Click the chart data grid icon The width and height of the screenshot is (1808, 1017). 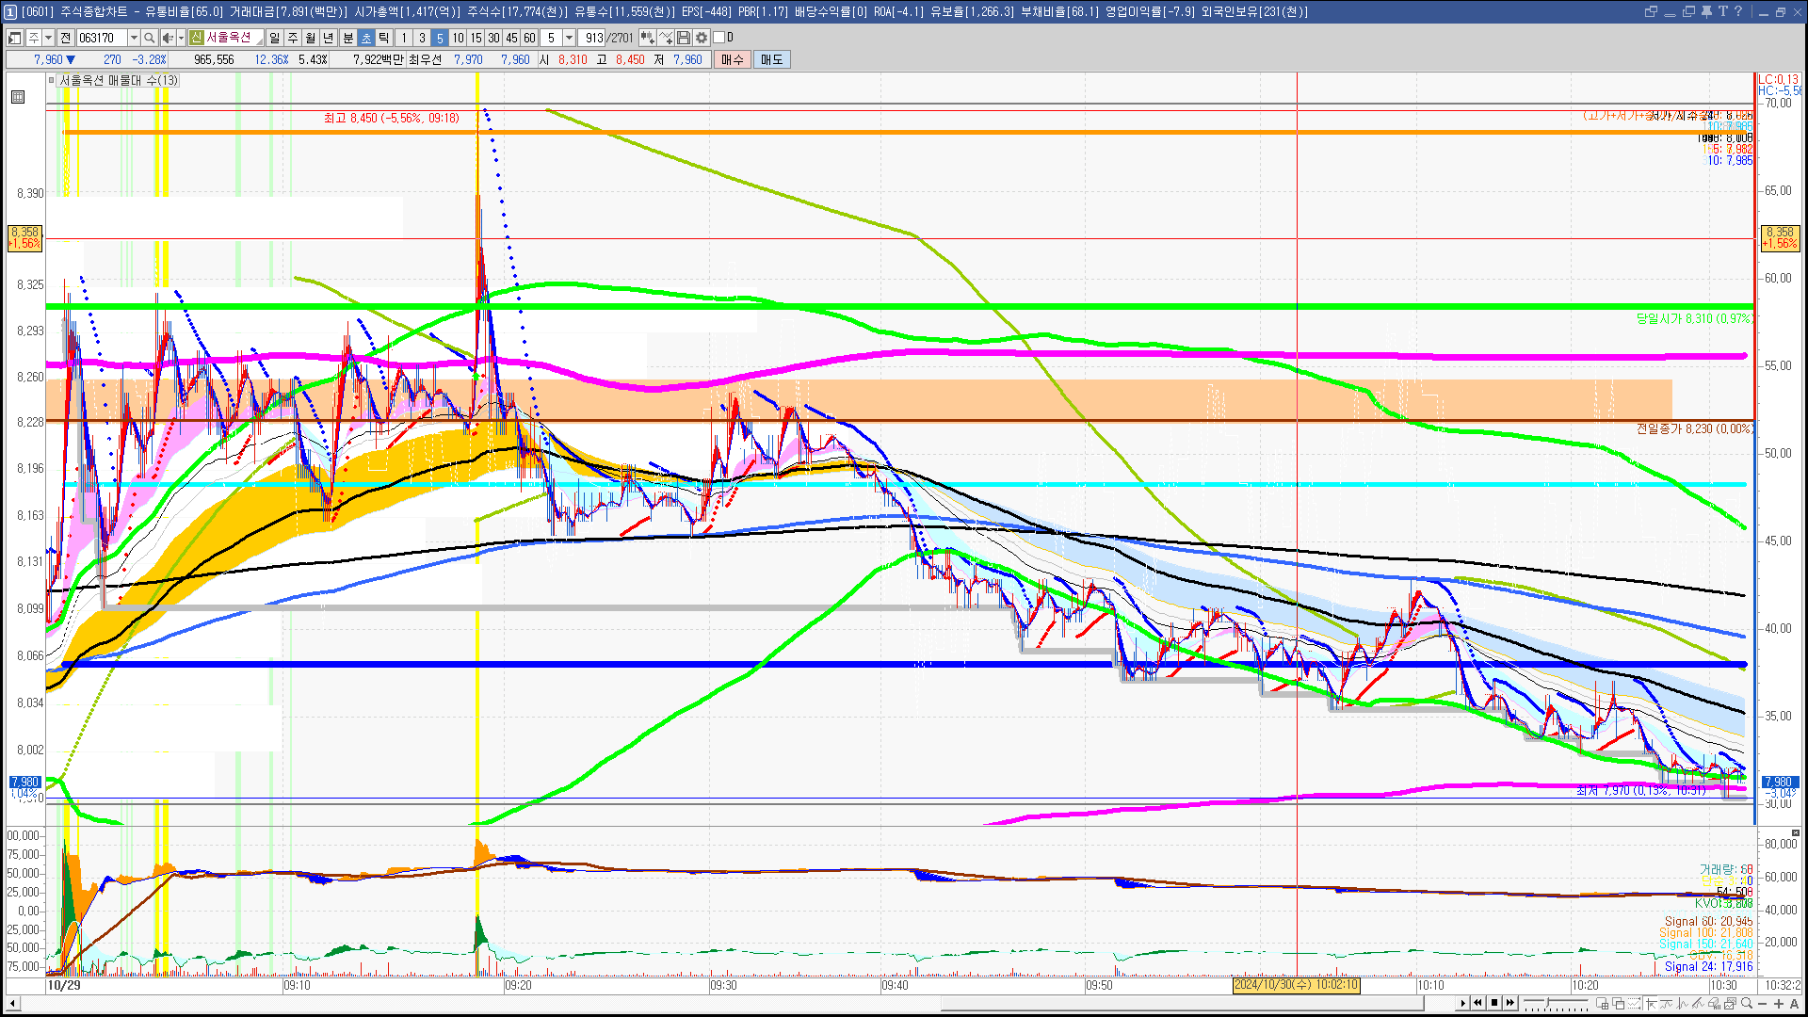18,97
